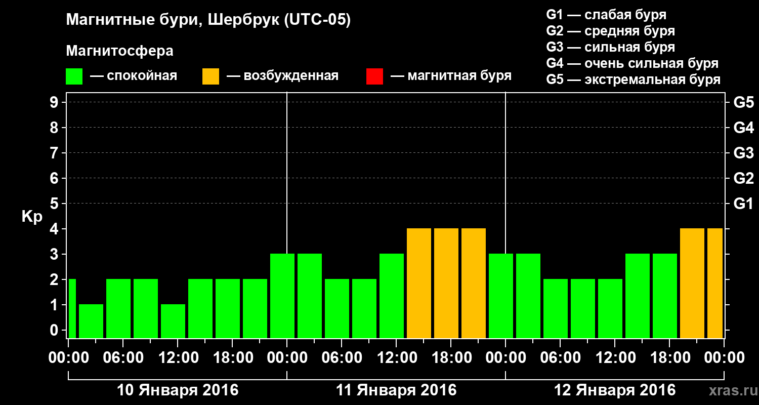Click the orange excited magnetosphere legend swatch
Screen dimensions: 759x405
[210, 76]
